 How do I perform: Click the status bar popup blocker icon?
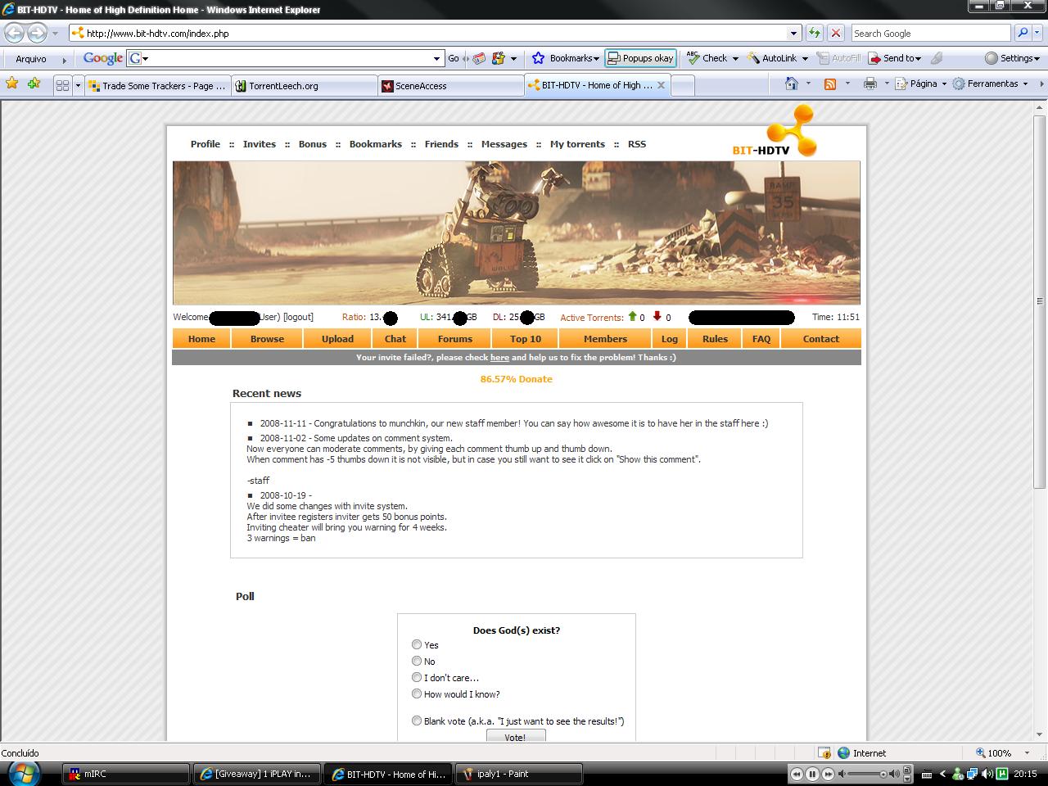[x=824, y=753]
